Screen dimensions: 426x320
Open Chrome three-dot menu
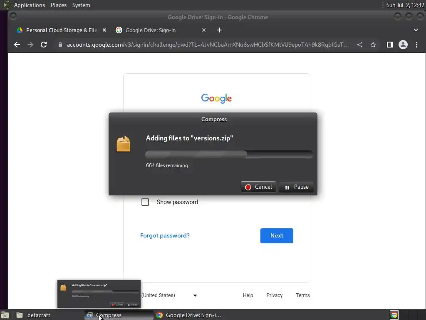(416, 45)
